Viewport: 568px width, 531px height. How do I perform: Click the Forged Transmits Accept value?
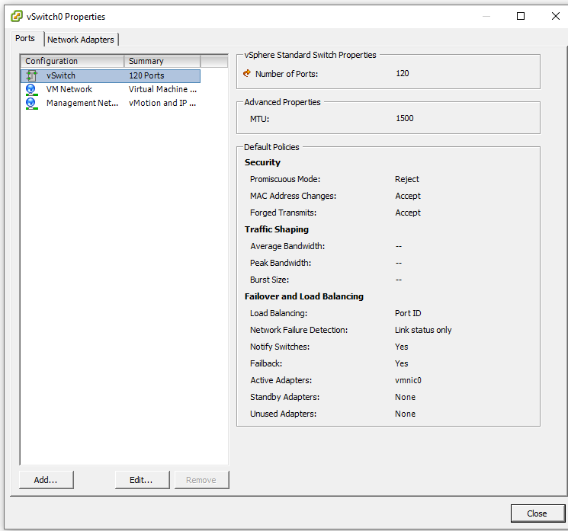click(408, 213)
